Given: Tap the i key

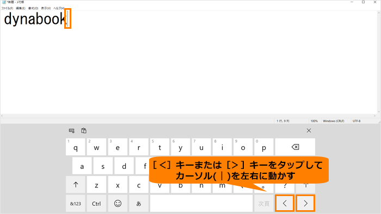Looking at the screenshot, I should tap(222, 147).
